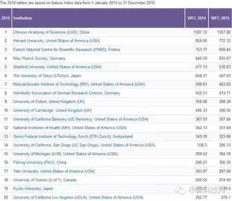Select Stanford's WFC 2014 value 477.13
This screenshot has height=201, width=232.
(201, 67)
